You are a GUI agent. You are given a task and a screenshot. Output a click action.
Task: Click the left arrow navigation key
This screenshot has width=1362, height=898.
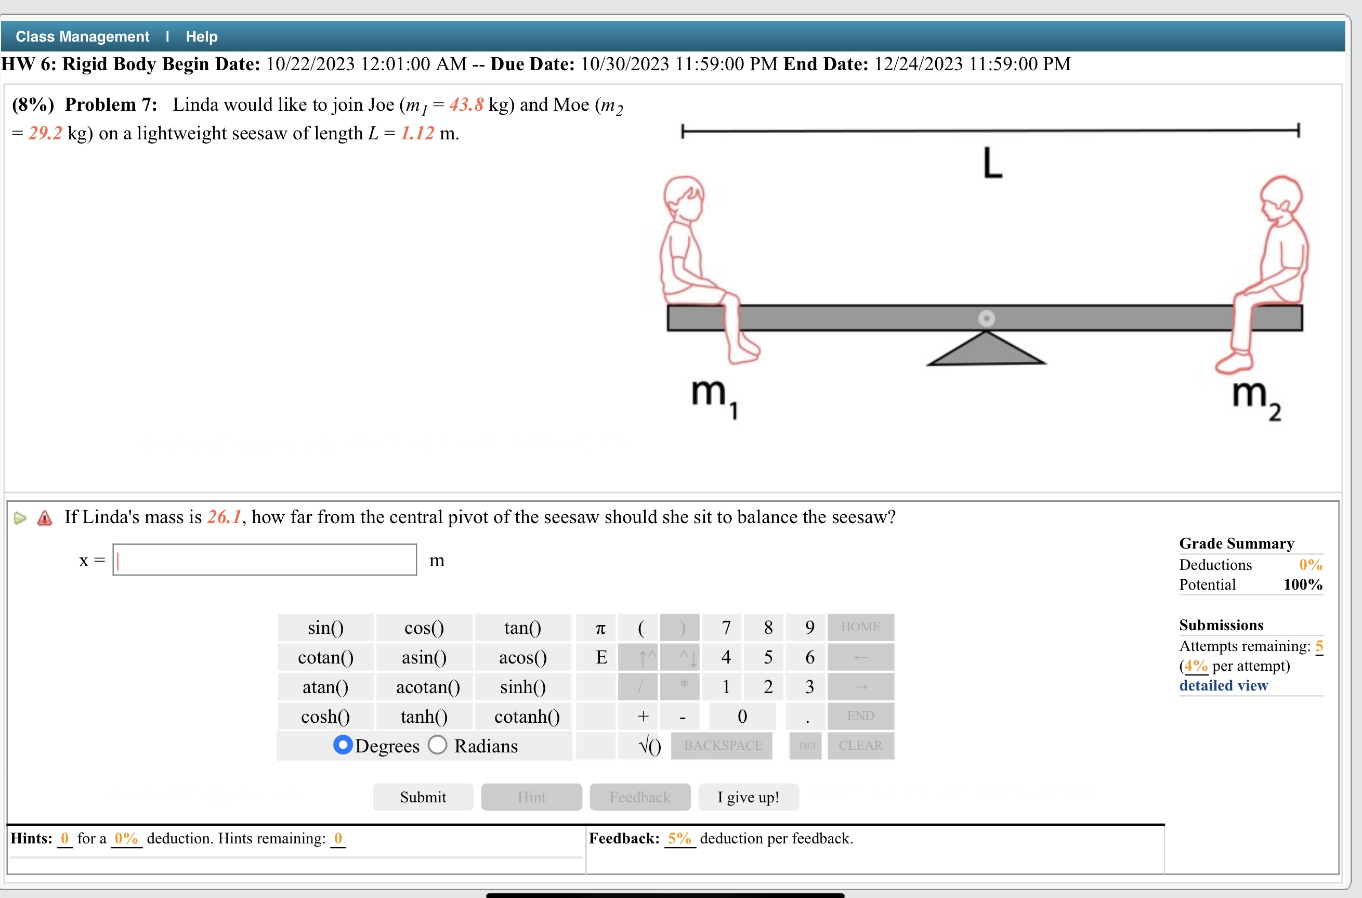860,657
